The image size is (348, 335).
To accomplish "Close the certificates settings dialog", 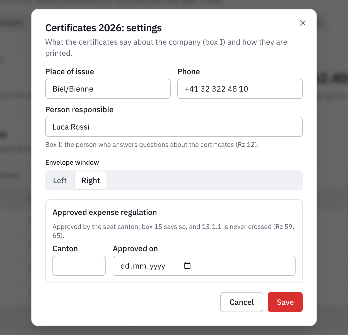I will 303,23.
